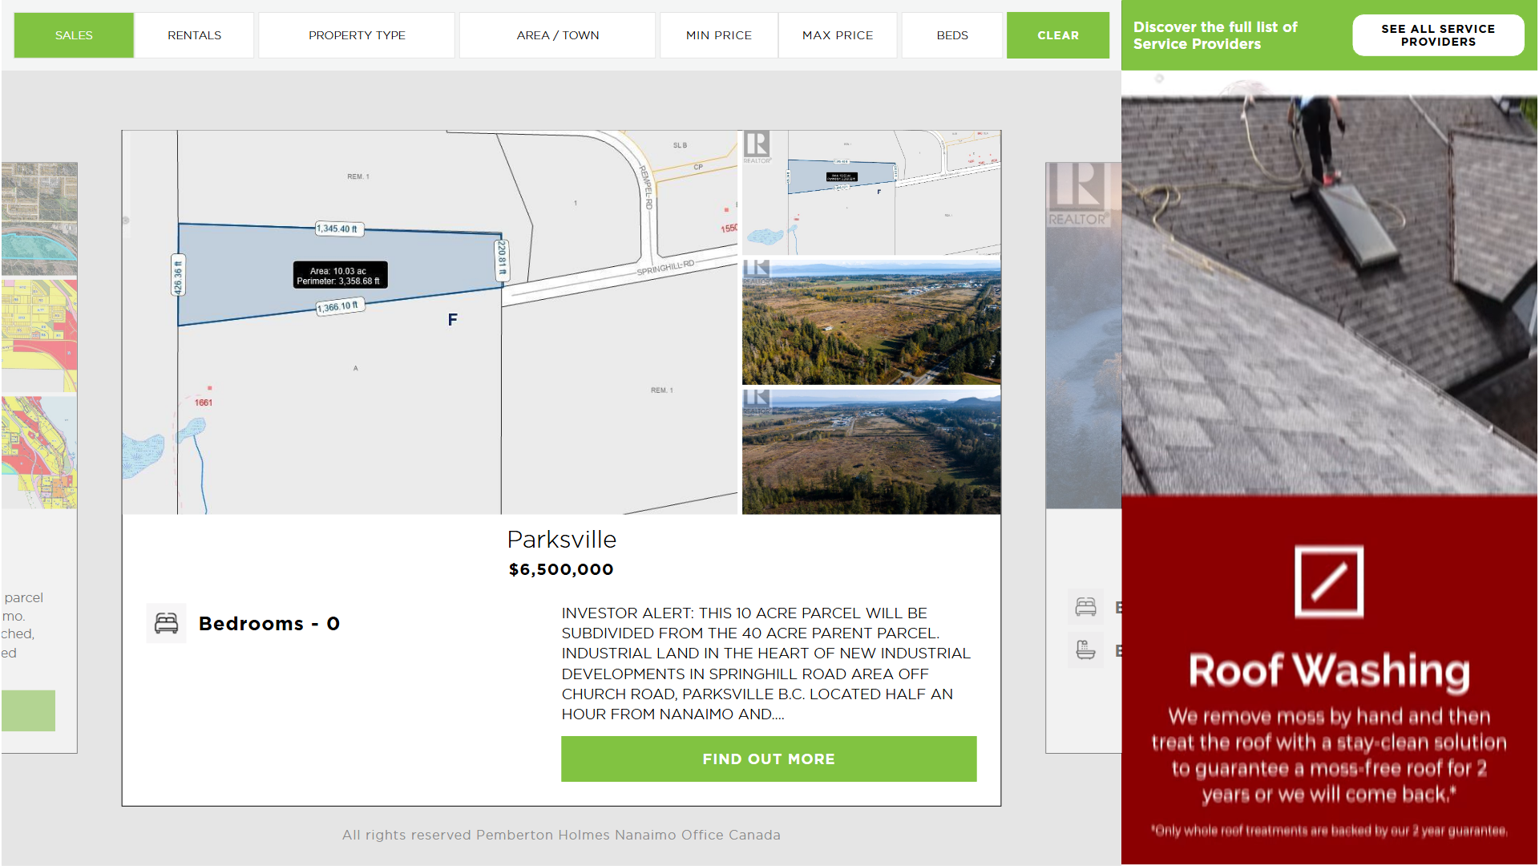Click the Roof Washing advertisement heading
1539x866 pixels.
click(1328, 670)
